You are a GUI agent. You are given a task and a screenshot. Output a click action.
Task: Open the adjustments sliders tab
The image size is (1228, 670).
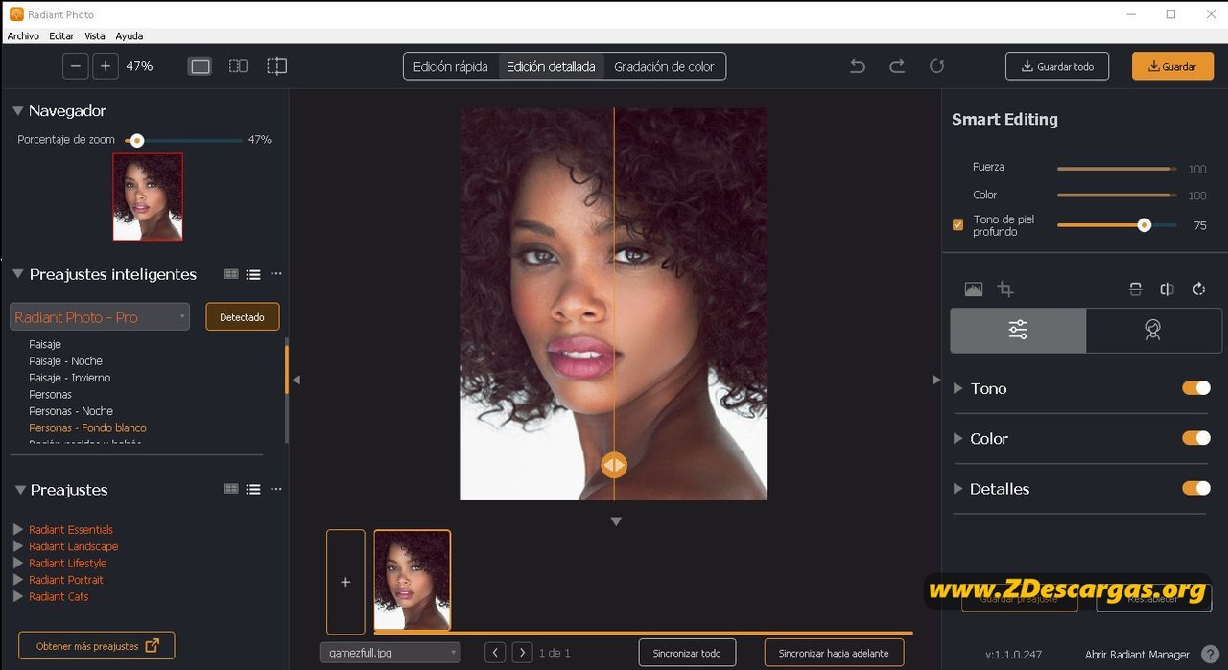point(1018,330)
